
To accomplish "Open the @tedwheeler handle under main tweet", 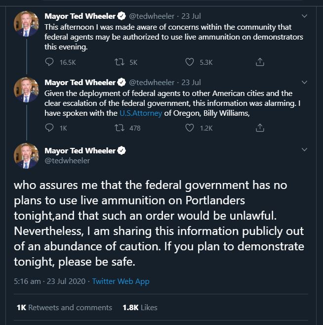I will pyautogui.click(x=67, y=161).
